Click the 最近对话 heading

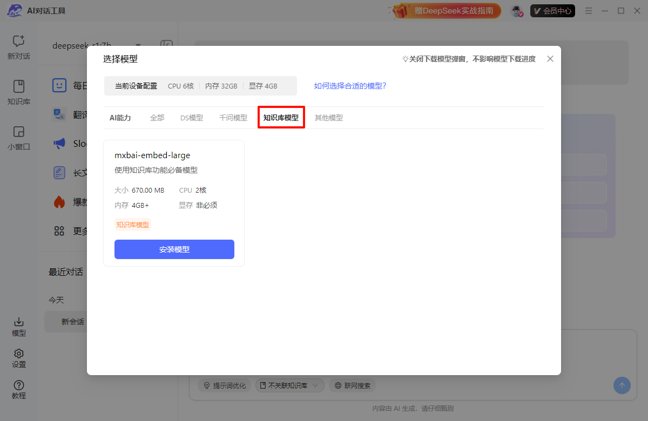coord(66,271)
